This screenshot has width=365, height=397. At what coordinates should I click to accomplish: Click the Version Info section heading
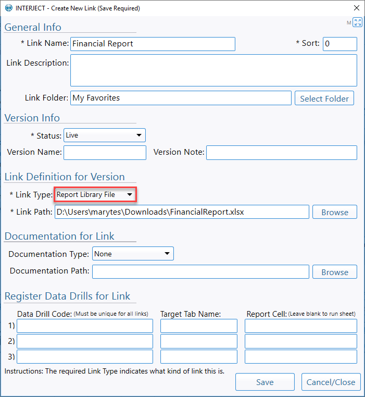point(32,118)
